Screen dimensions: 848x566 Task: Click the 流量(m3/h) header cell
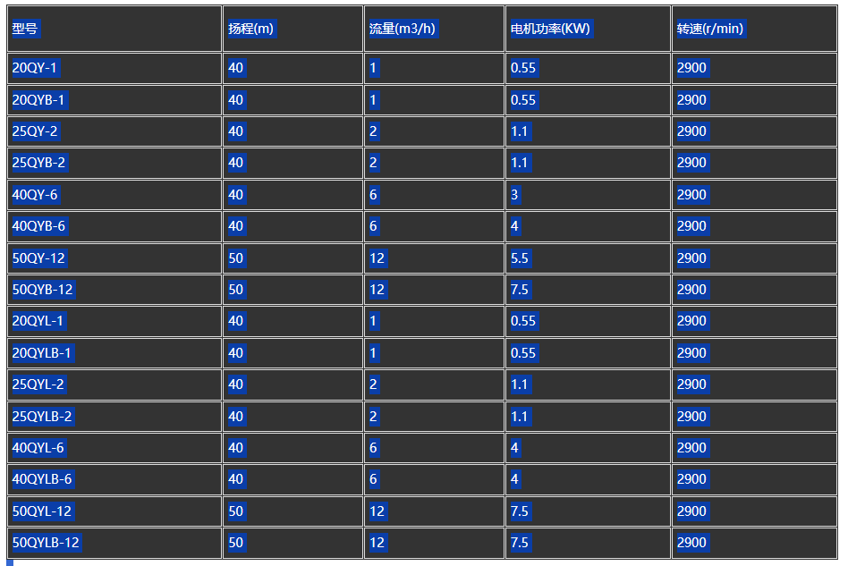434,29
